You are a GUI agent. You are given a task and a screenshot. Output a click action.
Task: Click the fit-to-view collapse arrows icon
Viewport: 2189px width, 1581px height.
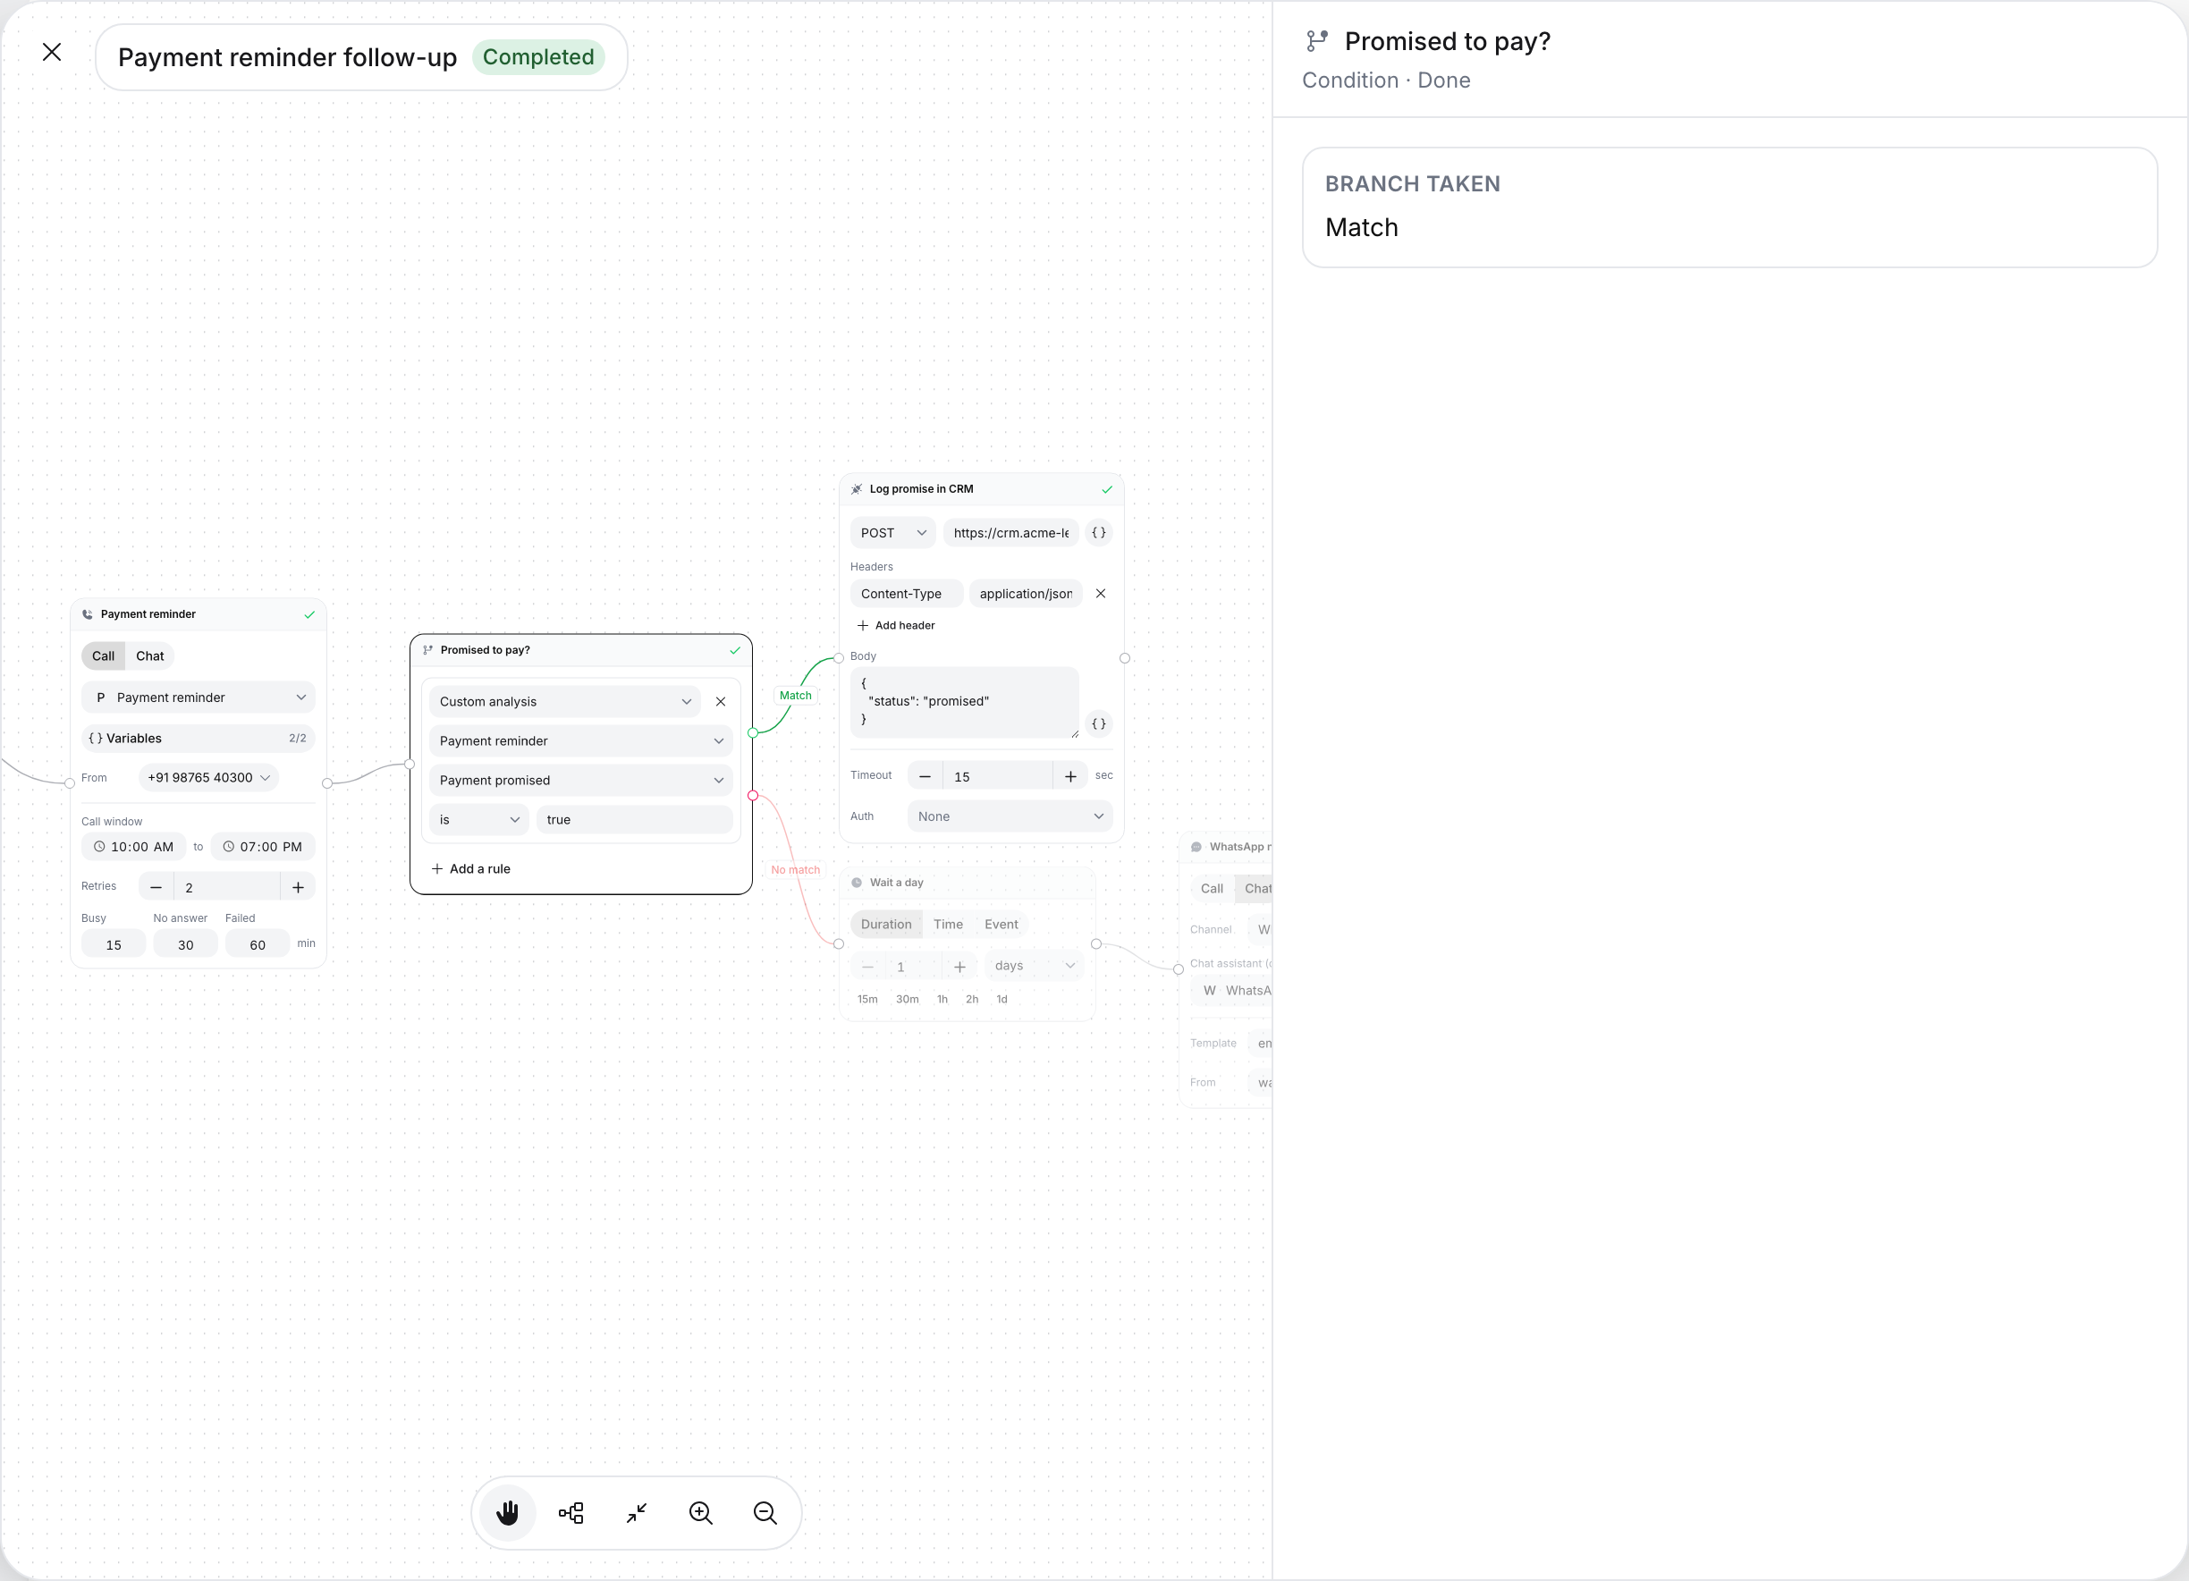[x=636, y=1512]
